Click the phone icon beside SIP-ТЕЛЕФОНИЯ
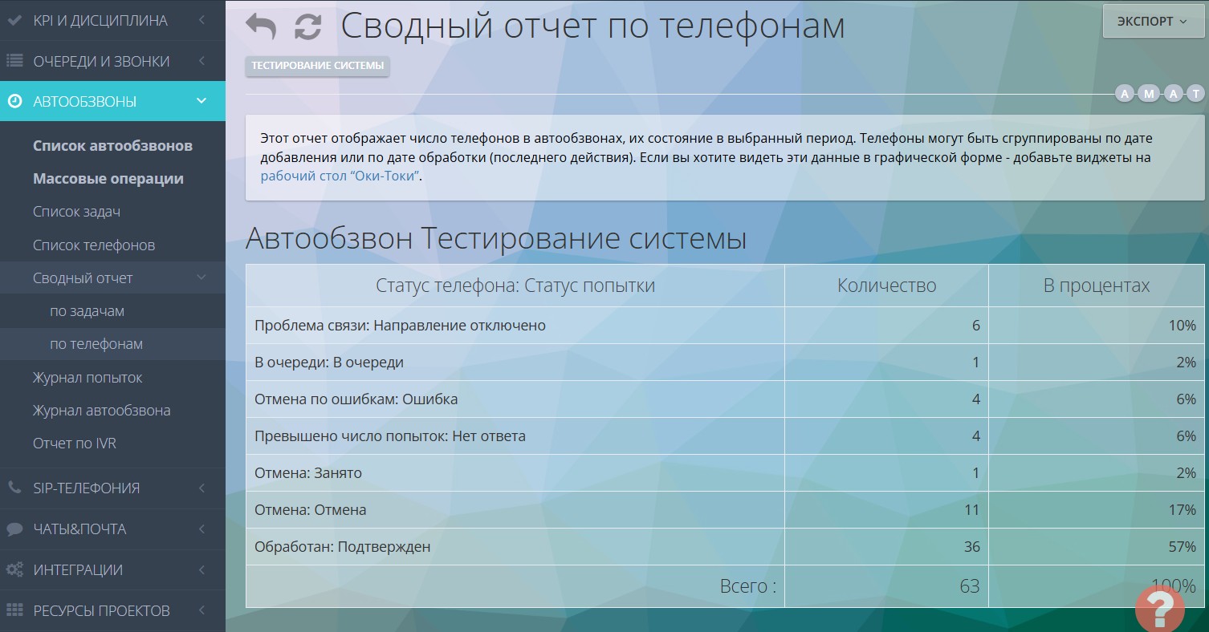Screen dimensions: 1209x632 (x=14, y=488)
